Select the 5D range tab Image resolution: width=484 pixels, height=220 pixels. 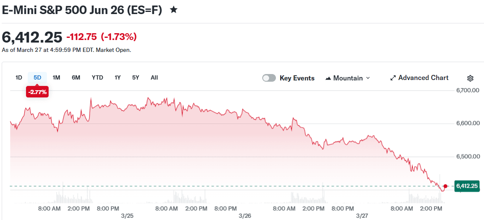38,77
